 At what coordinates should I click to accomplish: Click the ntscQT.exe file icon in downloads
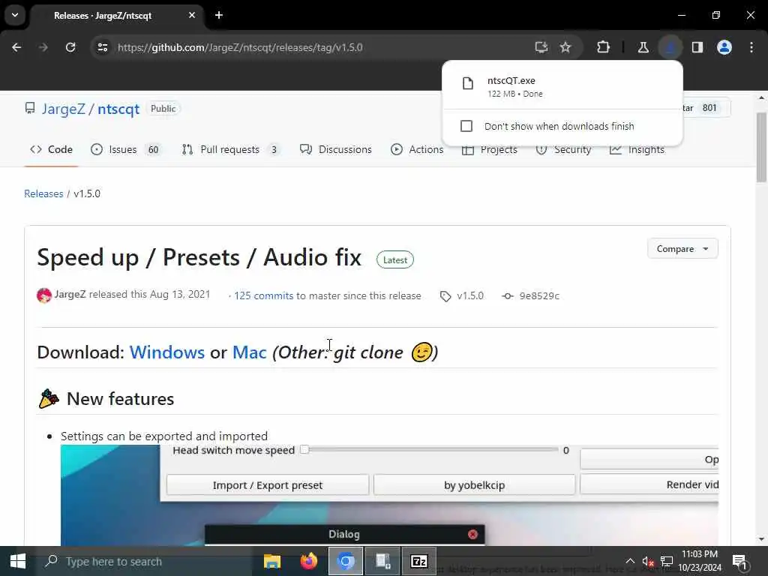coord(468,84)
